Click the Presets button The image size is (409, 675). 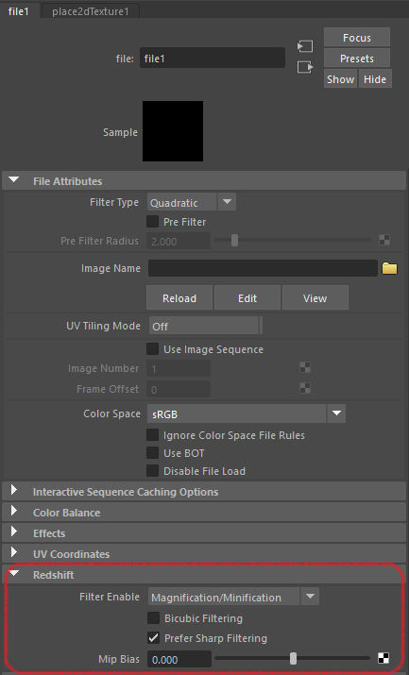coord(357,59)
